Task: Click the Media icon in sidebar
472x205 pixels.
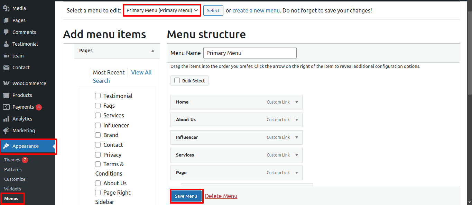Action: tap(6, 8)
